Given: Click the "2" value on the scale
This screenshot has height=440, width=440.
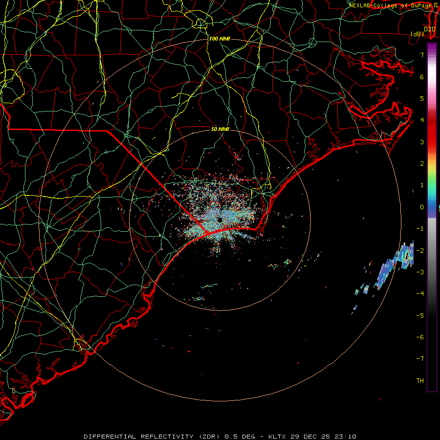Looking at the screenshot, I should click(422, 164).
